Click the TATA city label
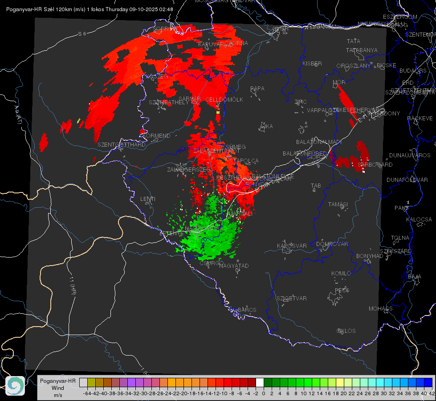Screen dimensions: 436x401 [x=354, y=41]
